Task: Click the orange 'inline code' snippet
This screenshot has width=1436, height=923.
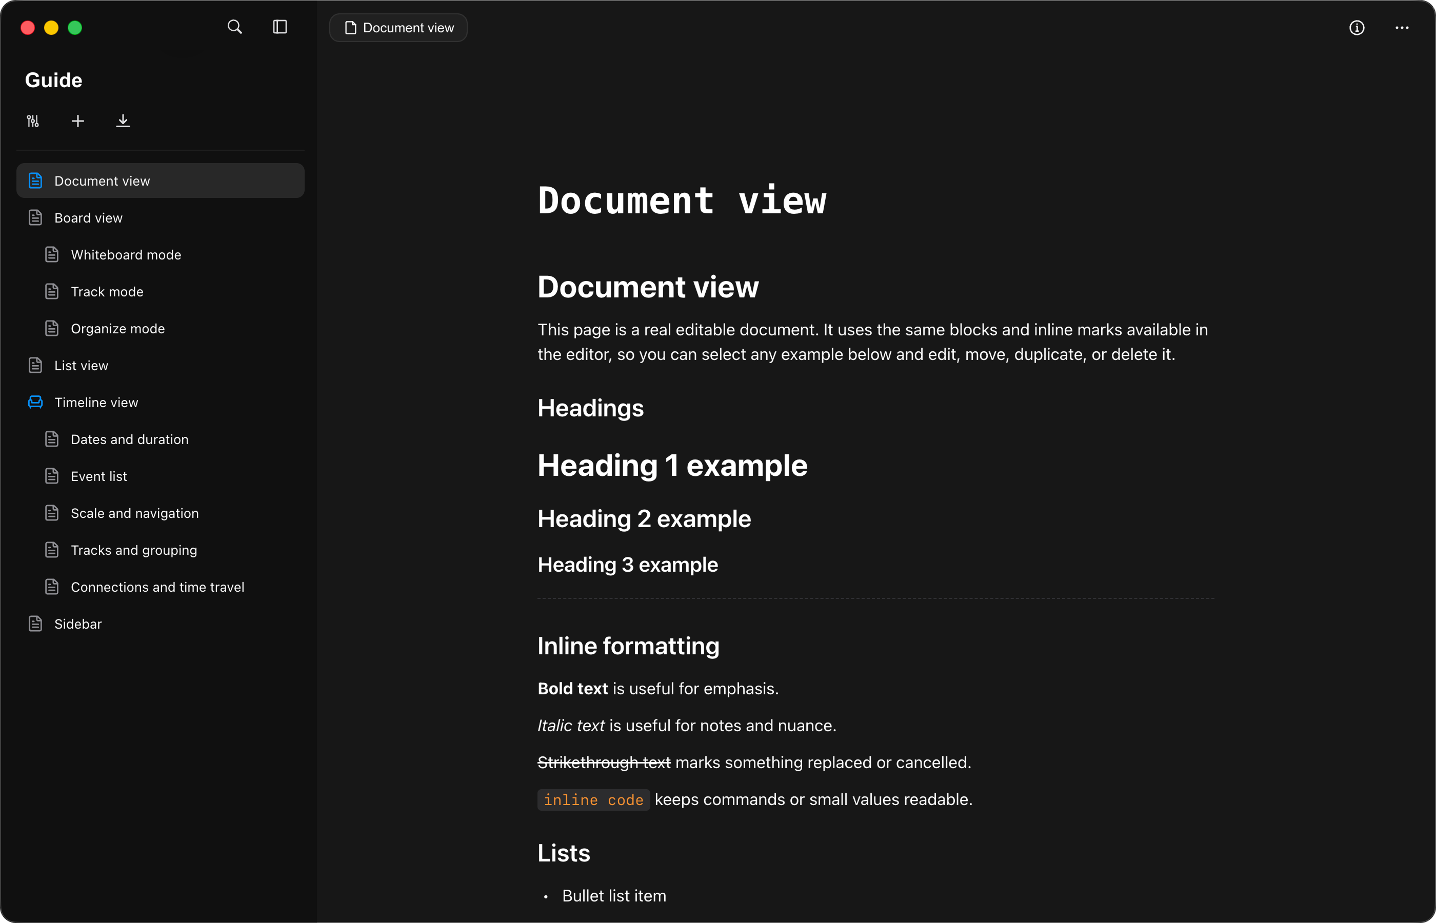Action: pyautogui.click(x=593, y=799)
